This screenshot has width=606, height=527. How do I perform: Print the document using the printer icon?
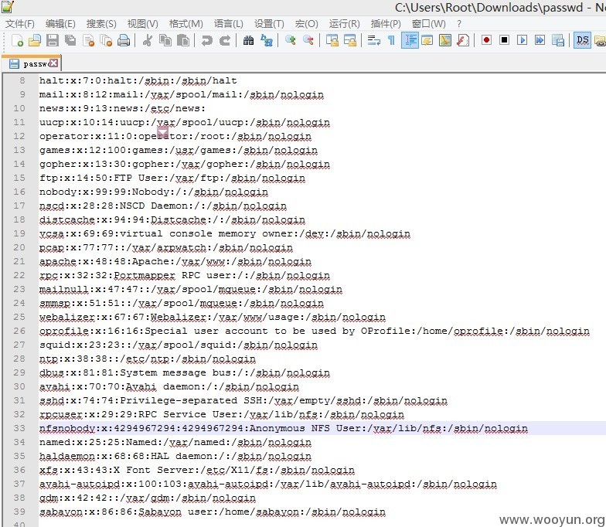[x=124, y=40]
